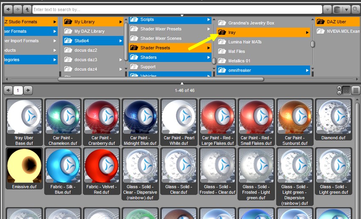This screenshot has width=361, height=219.
Task: Open My DAZ Library folder
Action: click(93, 31)
